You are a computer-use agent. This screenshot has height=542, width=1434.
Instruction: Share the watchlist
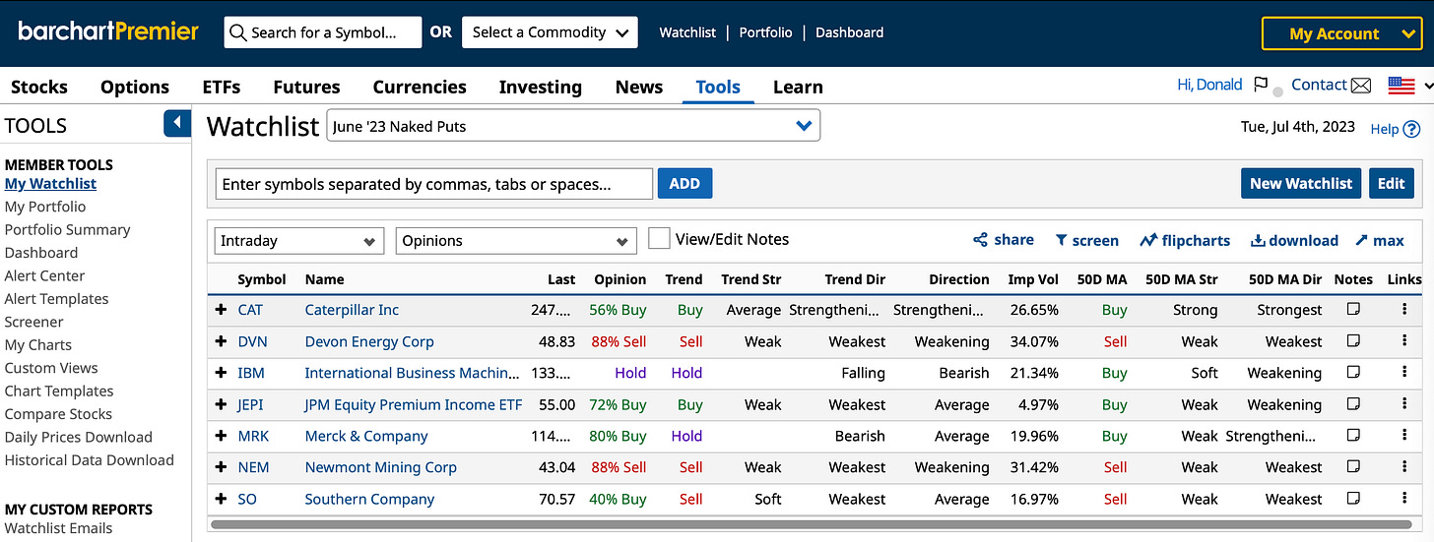[x=1004, y=240]
